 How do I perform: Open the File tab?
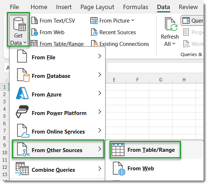(x=14, y=7)
